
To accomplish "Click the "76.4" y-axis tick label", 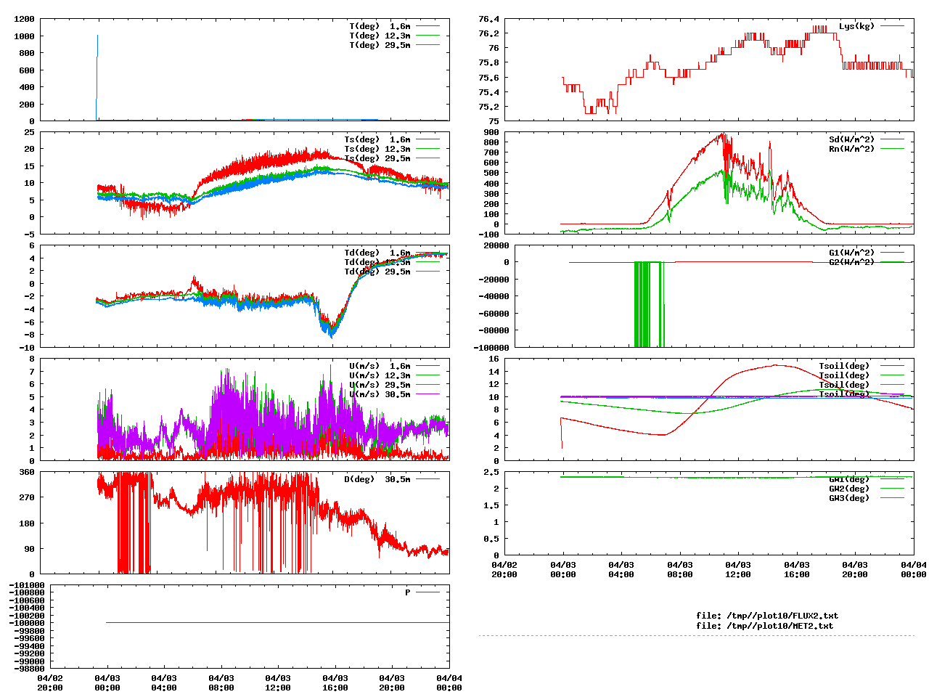I will (488, 19).
